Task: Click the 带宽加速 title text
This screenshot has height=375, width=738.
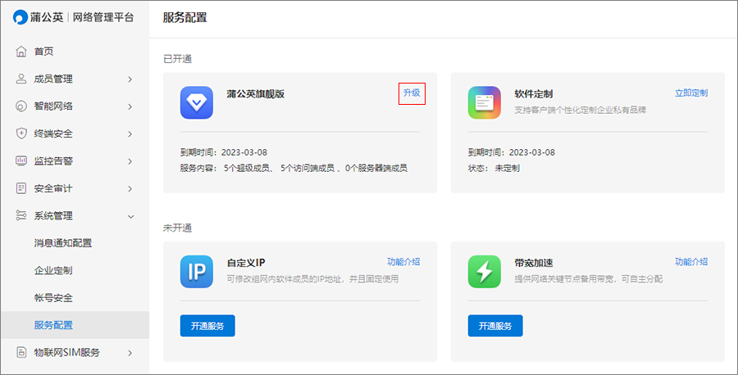Action: coord(534,263)
